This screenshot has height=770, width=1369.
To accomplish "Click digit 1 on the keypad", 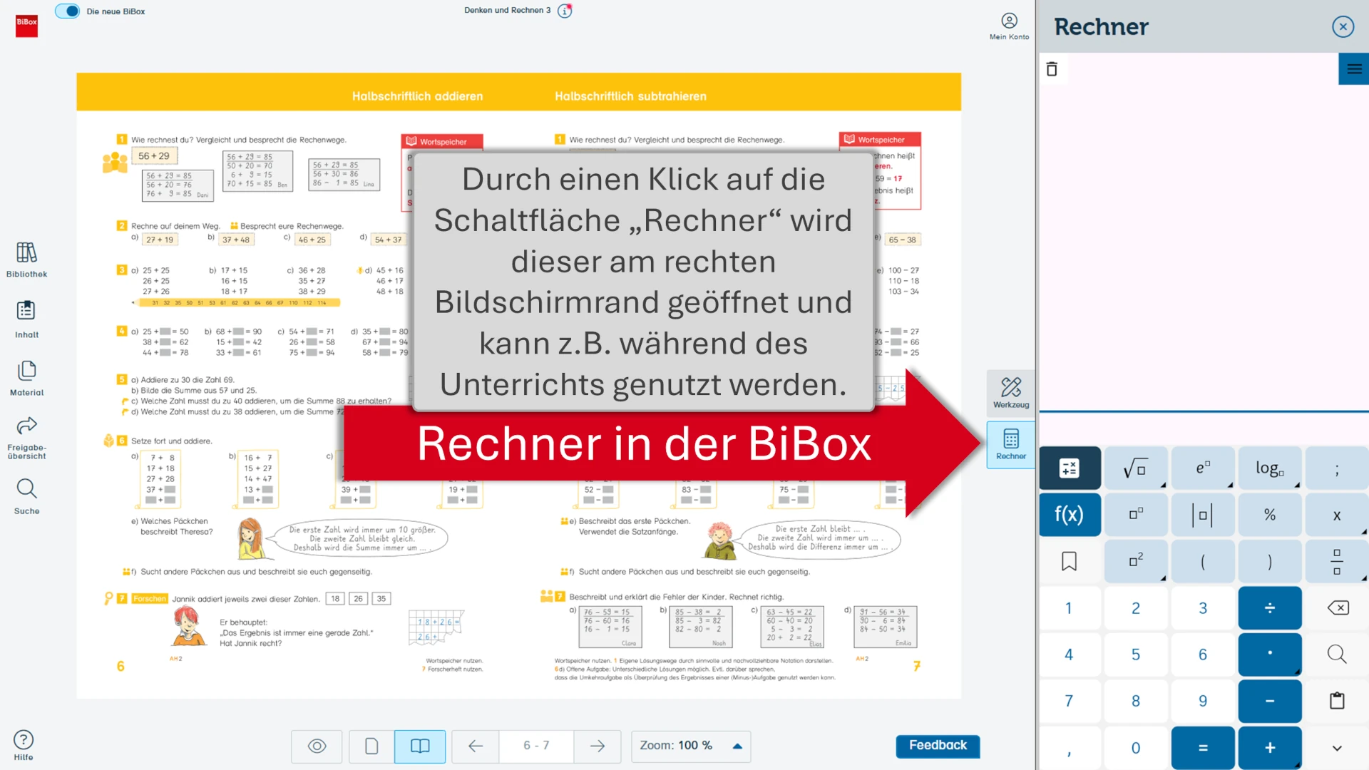I will [1069, 608].
